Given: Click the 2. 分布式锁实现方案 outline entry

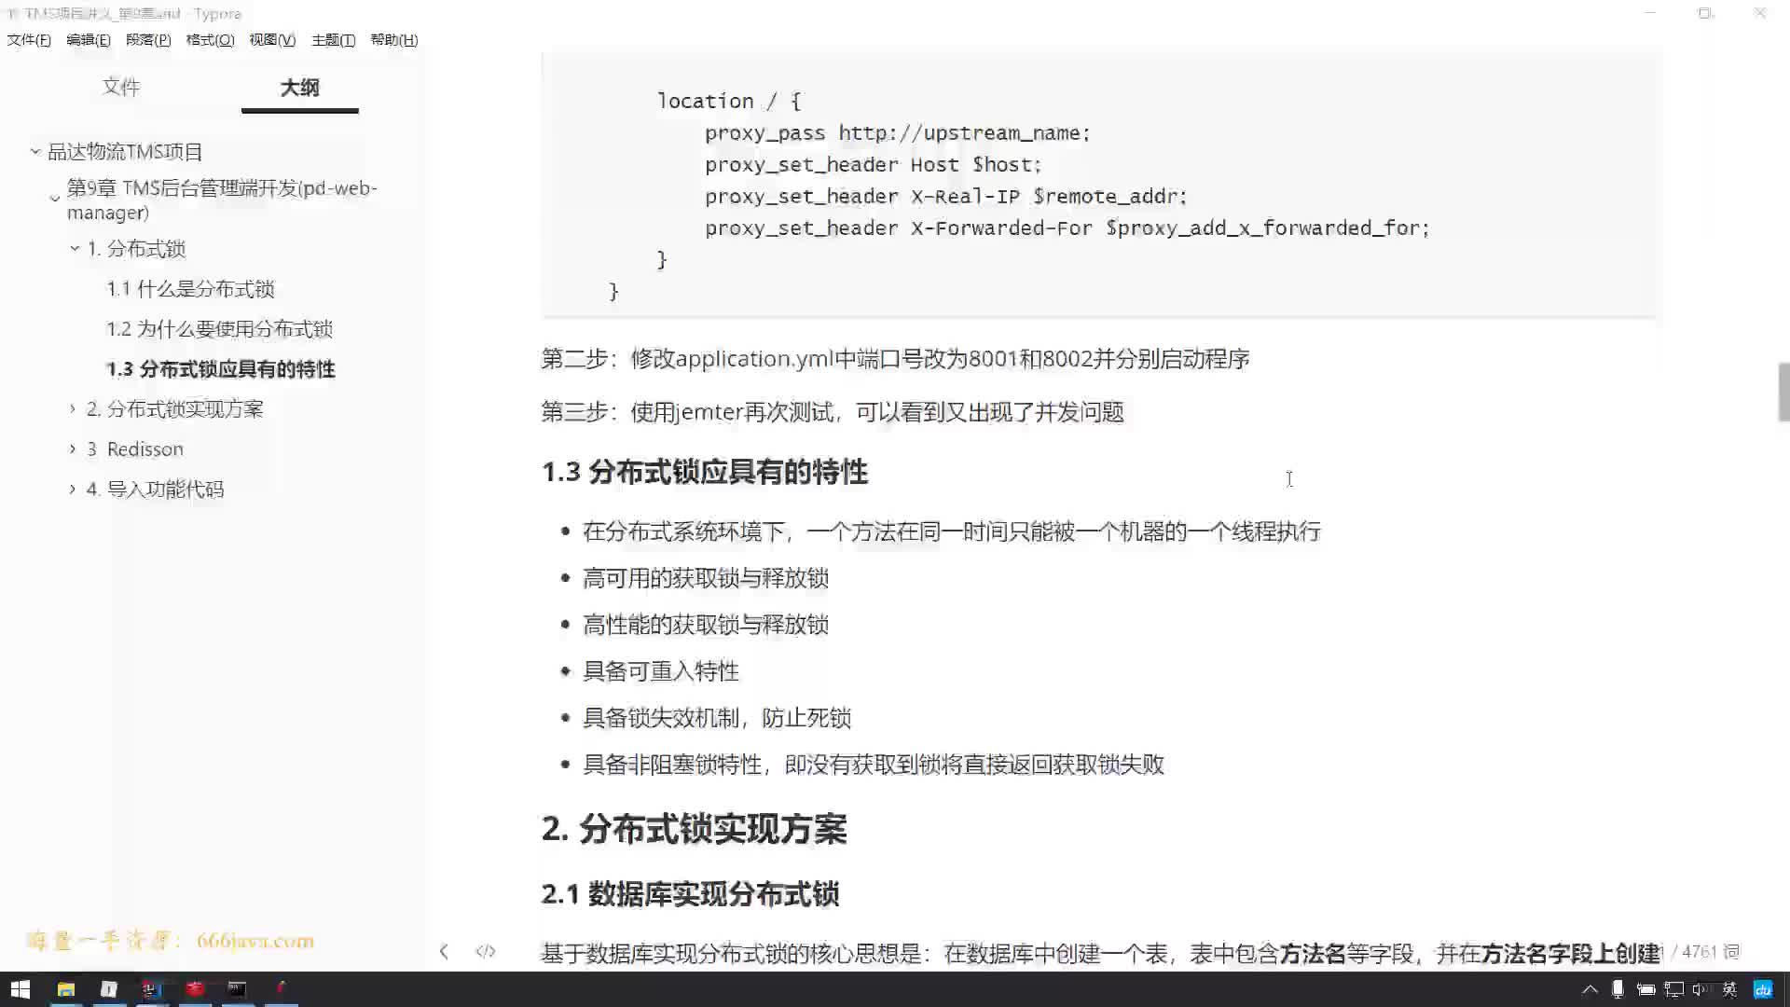Looking at the screenshot, I should [x=174, y=409].
